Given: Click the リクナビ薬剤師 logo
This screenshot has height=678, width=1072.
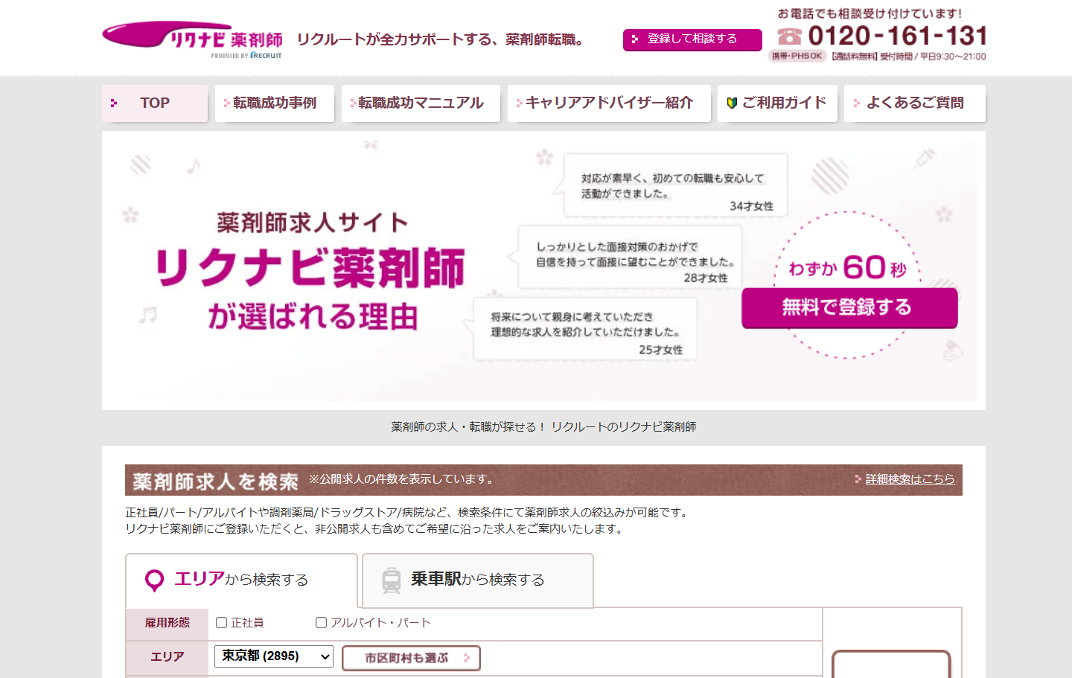Looking at the screenshot, I should click(193, 39).
